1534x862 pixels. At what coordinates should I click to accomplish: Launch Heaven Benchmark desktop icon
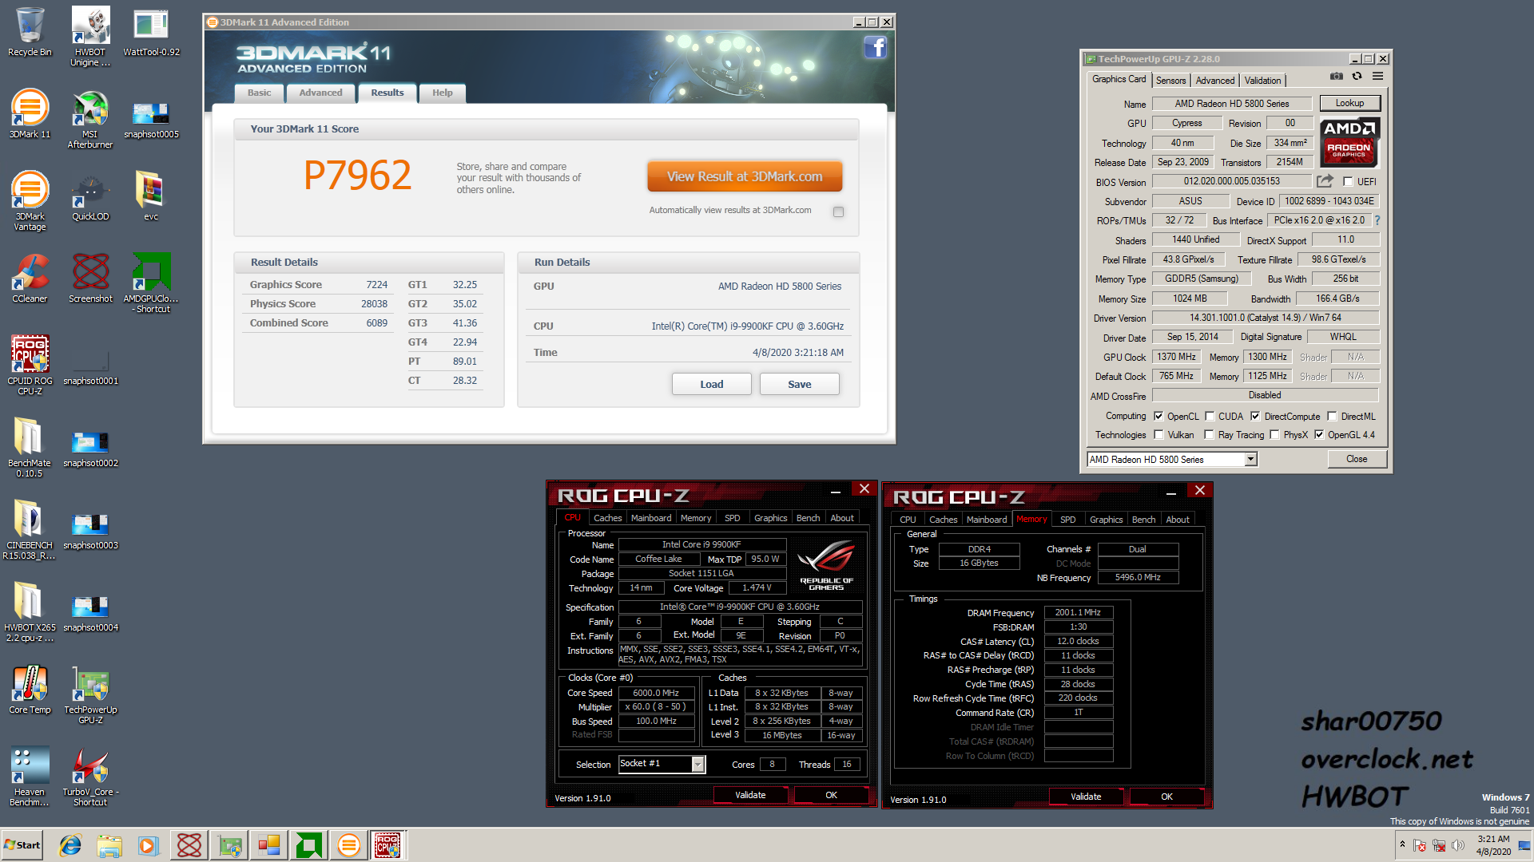30,777
